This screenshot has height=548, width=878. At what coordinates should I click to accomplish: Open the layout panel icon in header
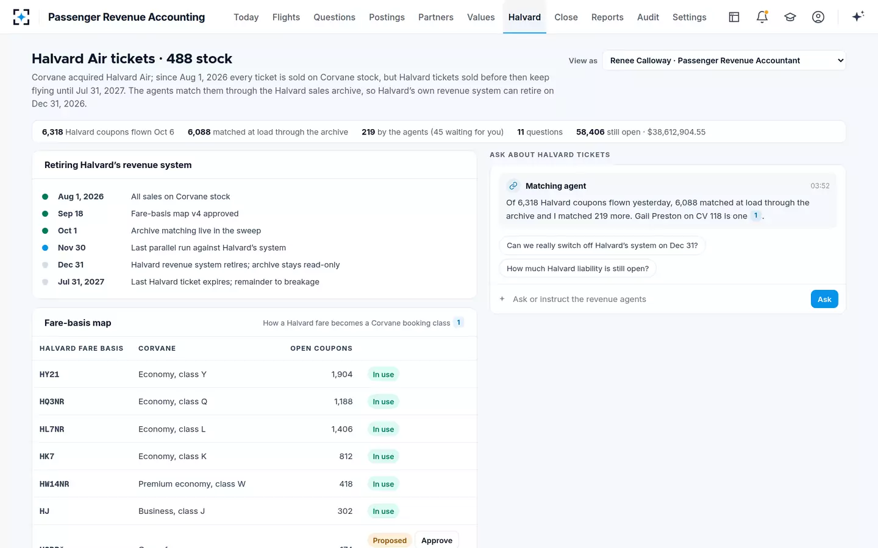(734, 17)
